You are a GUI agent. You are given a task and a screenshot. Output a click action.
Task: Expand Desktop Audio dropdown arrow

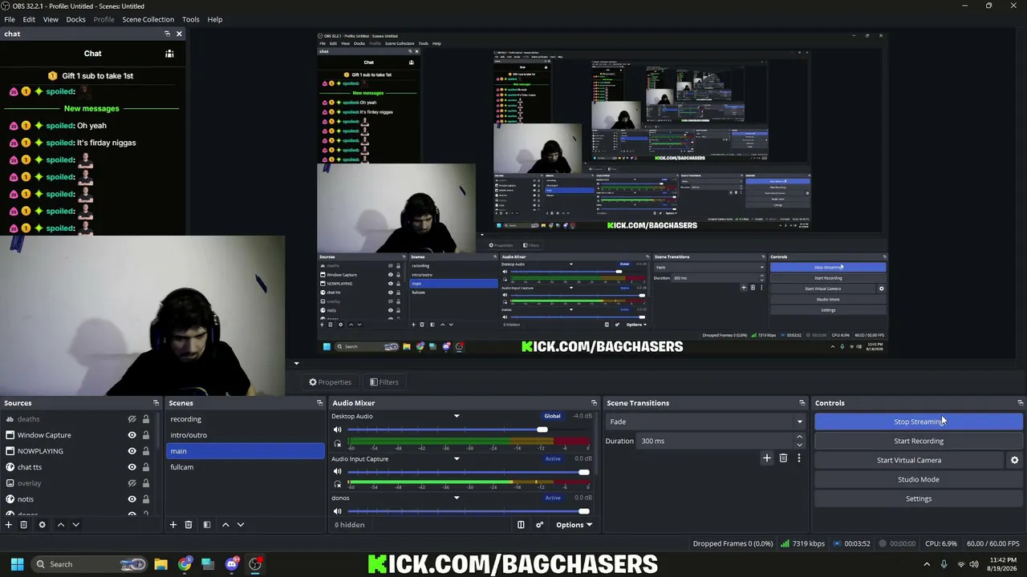pos(457,417)
